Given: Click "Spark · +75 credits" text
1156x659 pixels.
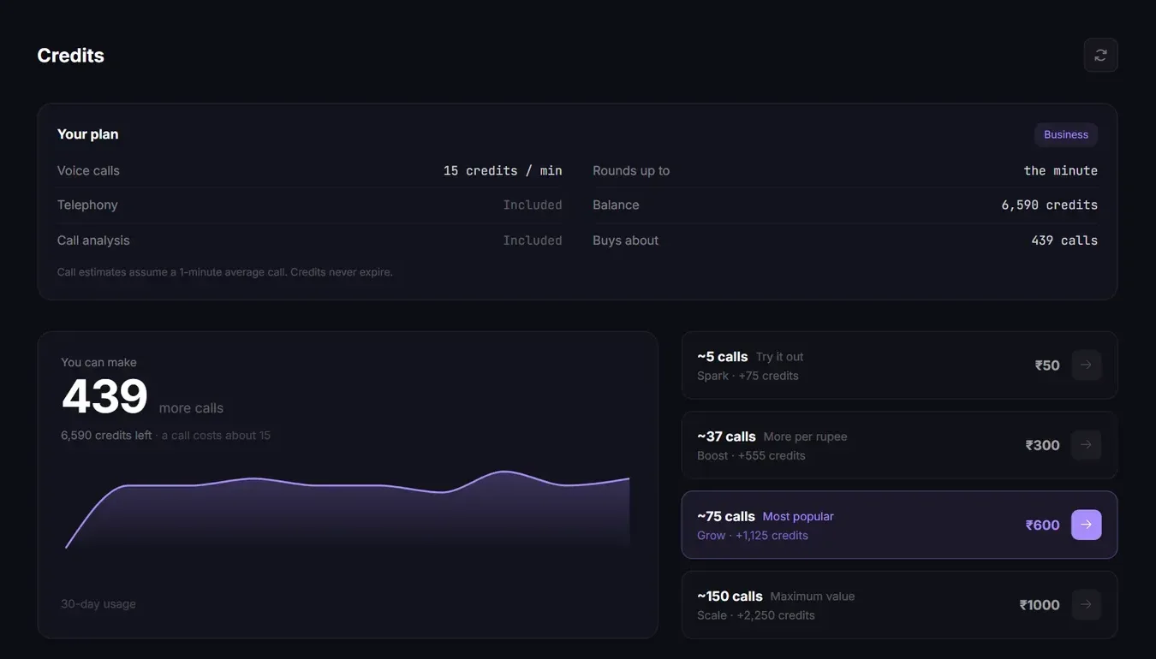Looking at the screenshot, I should 748,376.
